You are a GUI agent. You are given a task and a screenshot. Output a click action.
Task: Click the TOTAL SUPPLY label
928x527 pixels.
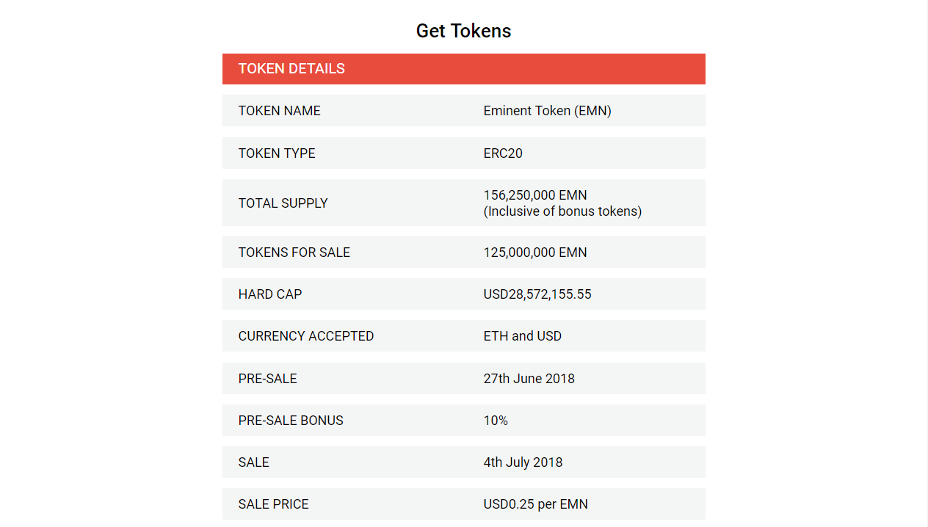coord(283,203)
